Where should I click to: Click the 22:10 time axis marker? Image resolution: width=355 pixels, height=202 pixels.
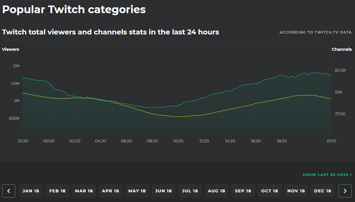pos(331,141)
